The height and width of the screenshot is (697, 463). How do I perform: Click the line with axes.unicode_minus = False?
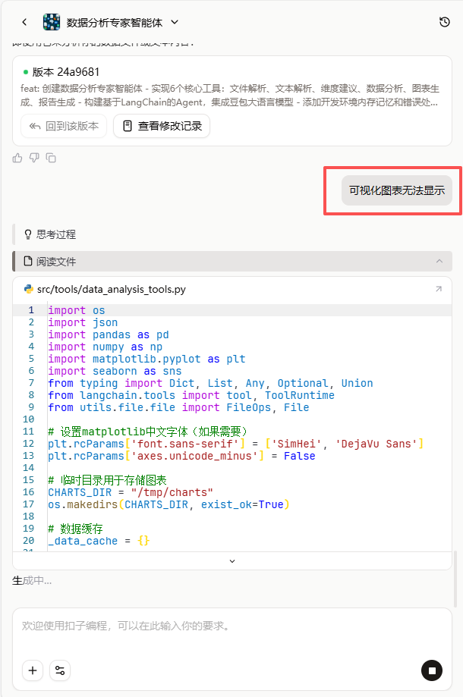(x=181, y=456)
